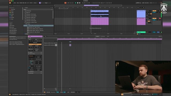Adjust the Stretch knob in clip panel
171x96 pixels.
tap(32, 63)
